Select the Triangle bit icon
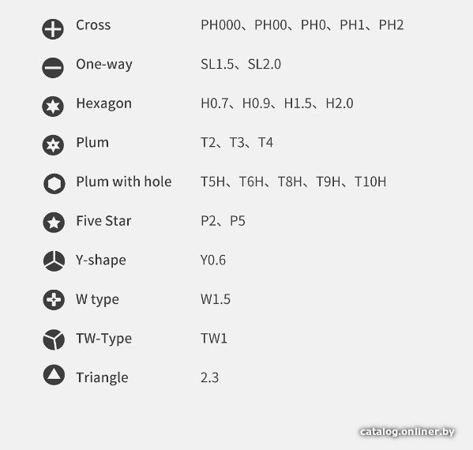473x450 pixels. (x=54, y=375)
